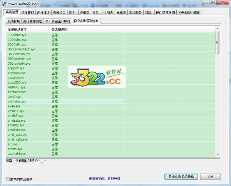Open the 内核模块 tab
Image resolution: width=231 pixels, height=186 pixels.
point(44,13)
